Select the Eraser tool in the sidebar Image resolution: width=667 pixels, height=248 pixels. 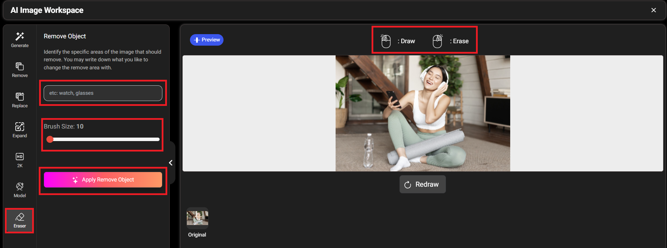pyautogui.click(x=20, y=220)
